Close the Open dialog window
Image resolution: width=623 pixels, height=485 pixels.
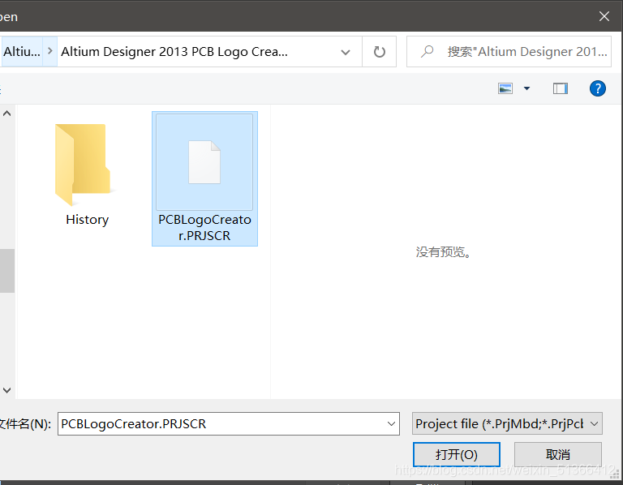pyautogui.click(x=604, y=16)
